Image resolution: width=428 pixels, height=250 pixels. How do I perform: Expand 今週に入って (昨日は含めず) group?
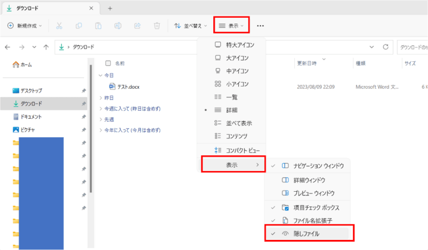point(100,108)
